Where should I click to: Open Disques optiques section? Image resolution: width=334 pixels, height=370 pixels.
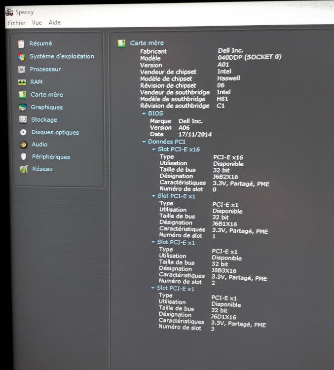pos(55,132)
